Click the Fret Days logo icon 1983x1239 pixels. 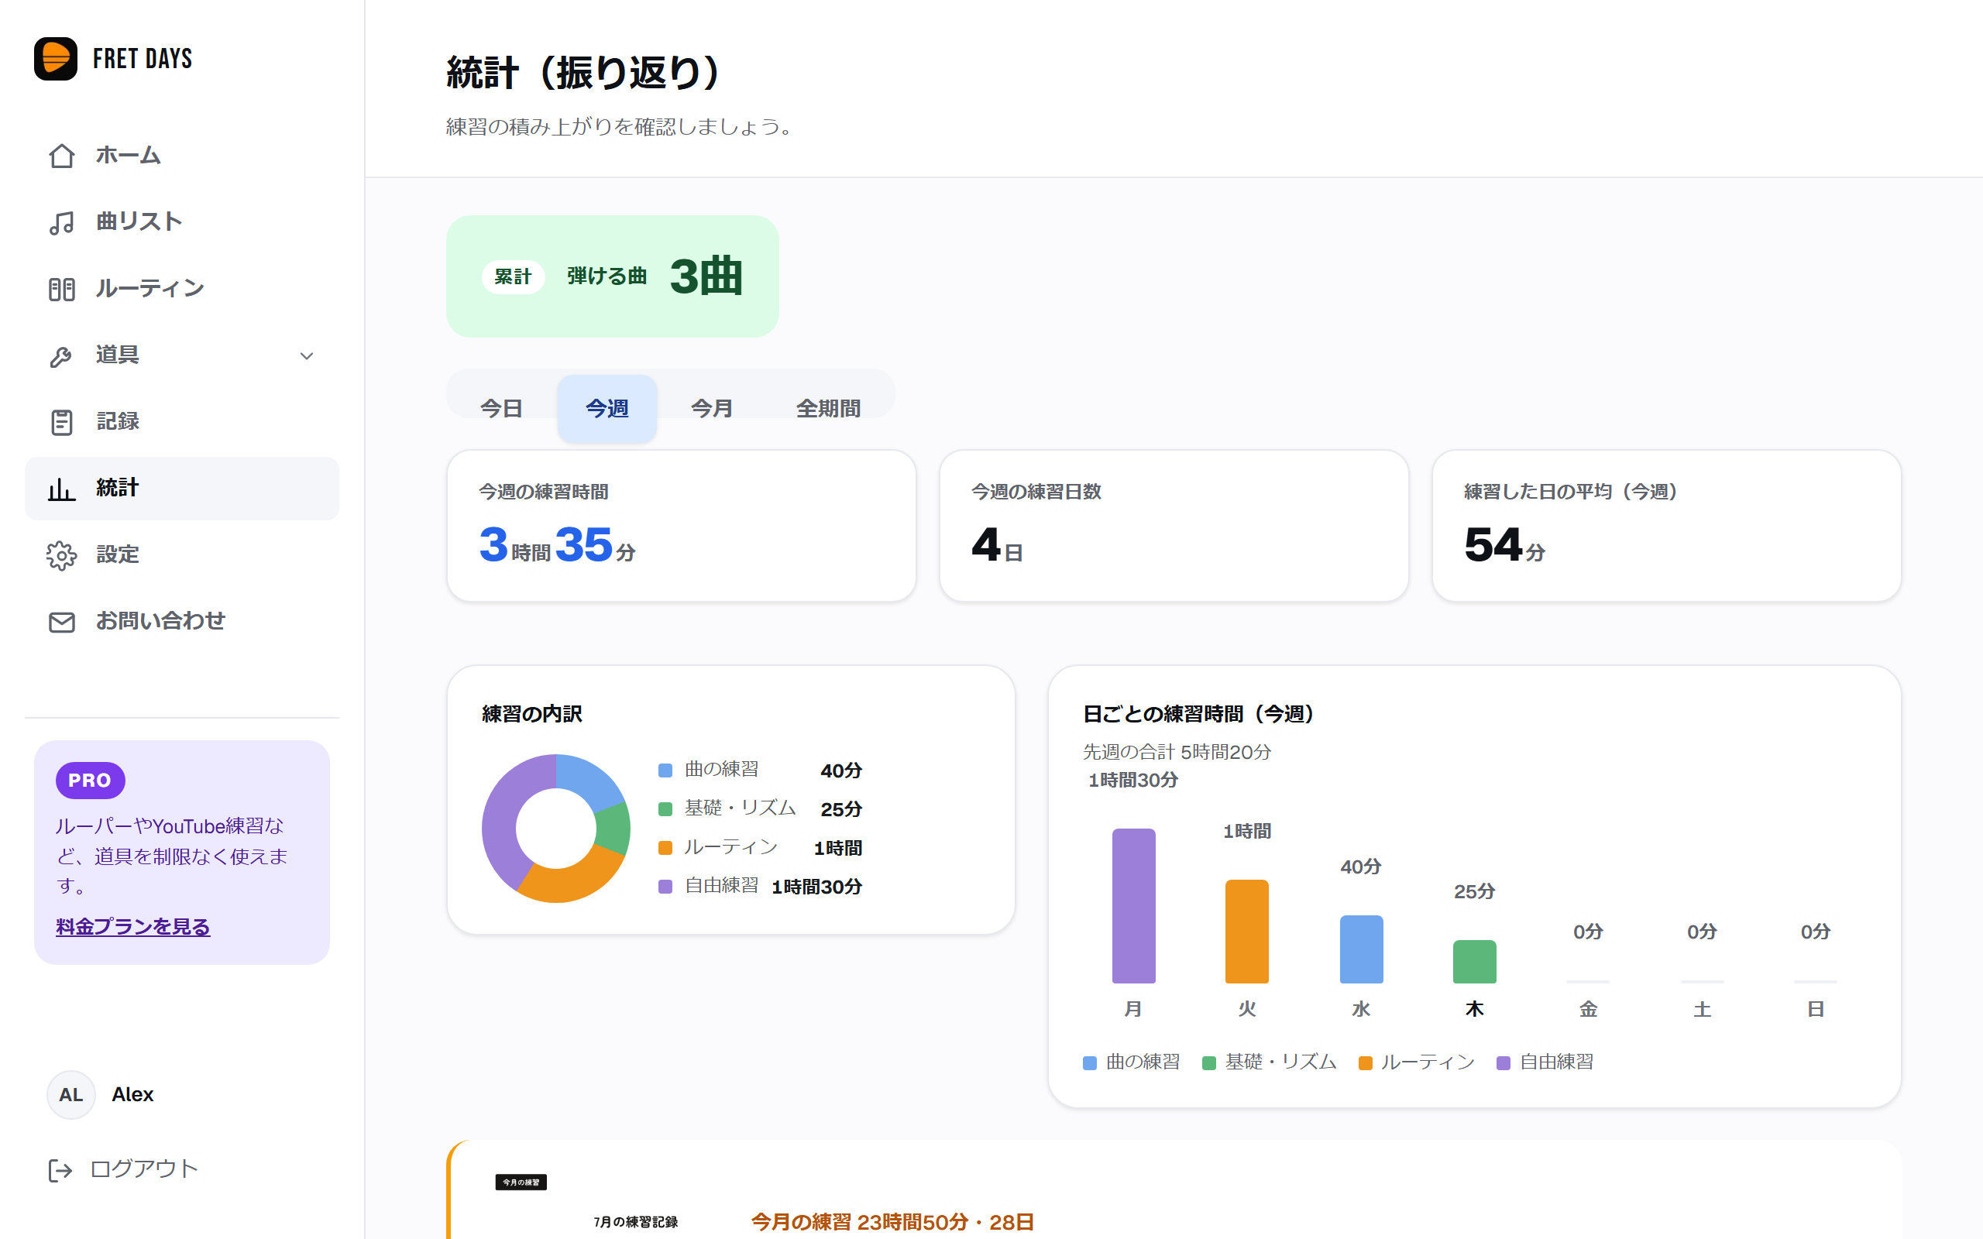pyautogui.click(x=56, y=58)
